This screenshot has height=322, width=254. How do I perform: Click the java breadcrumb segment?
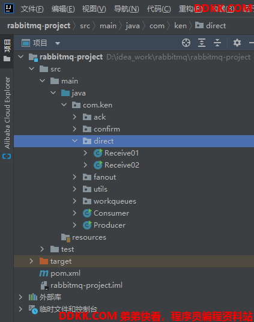coord(133,26)
